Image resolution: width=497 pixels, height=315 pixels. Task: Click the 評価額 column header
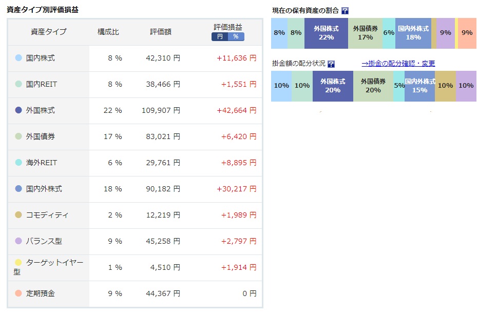[x=161, y=32]
